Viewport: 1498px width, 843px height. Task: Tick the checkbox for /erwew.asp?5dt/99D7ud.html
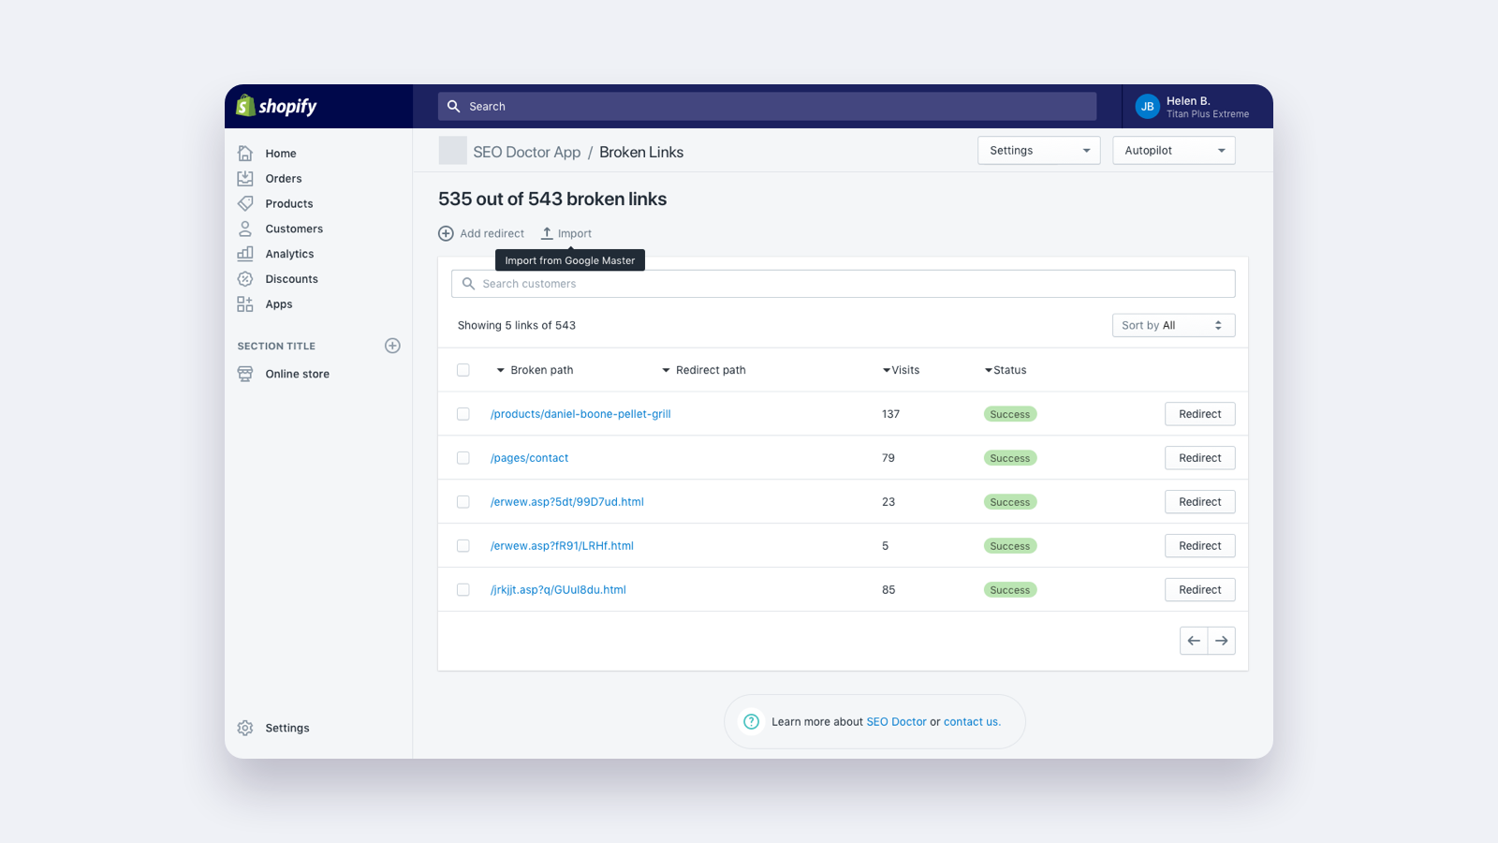[463, 502]
